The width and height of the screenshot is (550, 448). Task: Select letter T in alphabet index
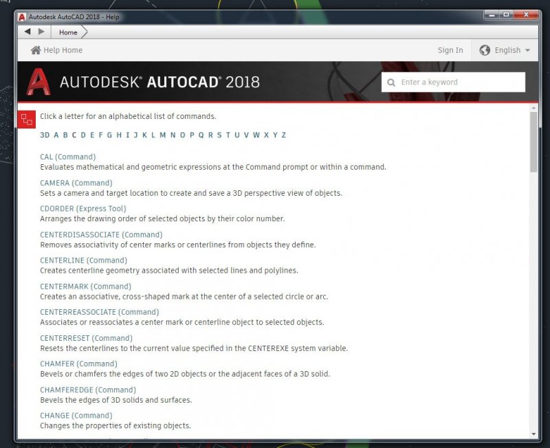228,135
